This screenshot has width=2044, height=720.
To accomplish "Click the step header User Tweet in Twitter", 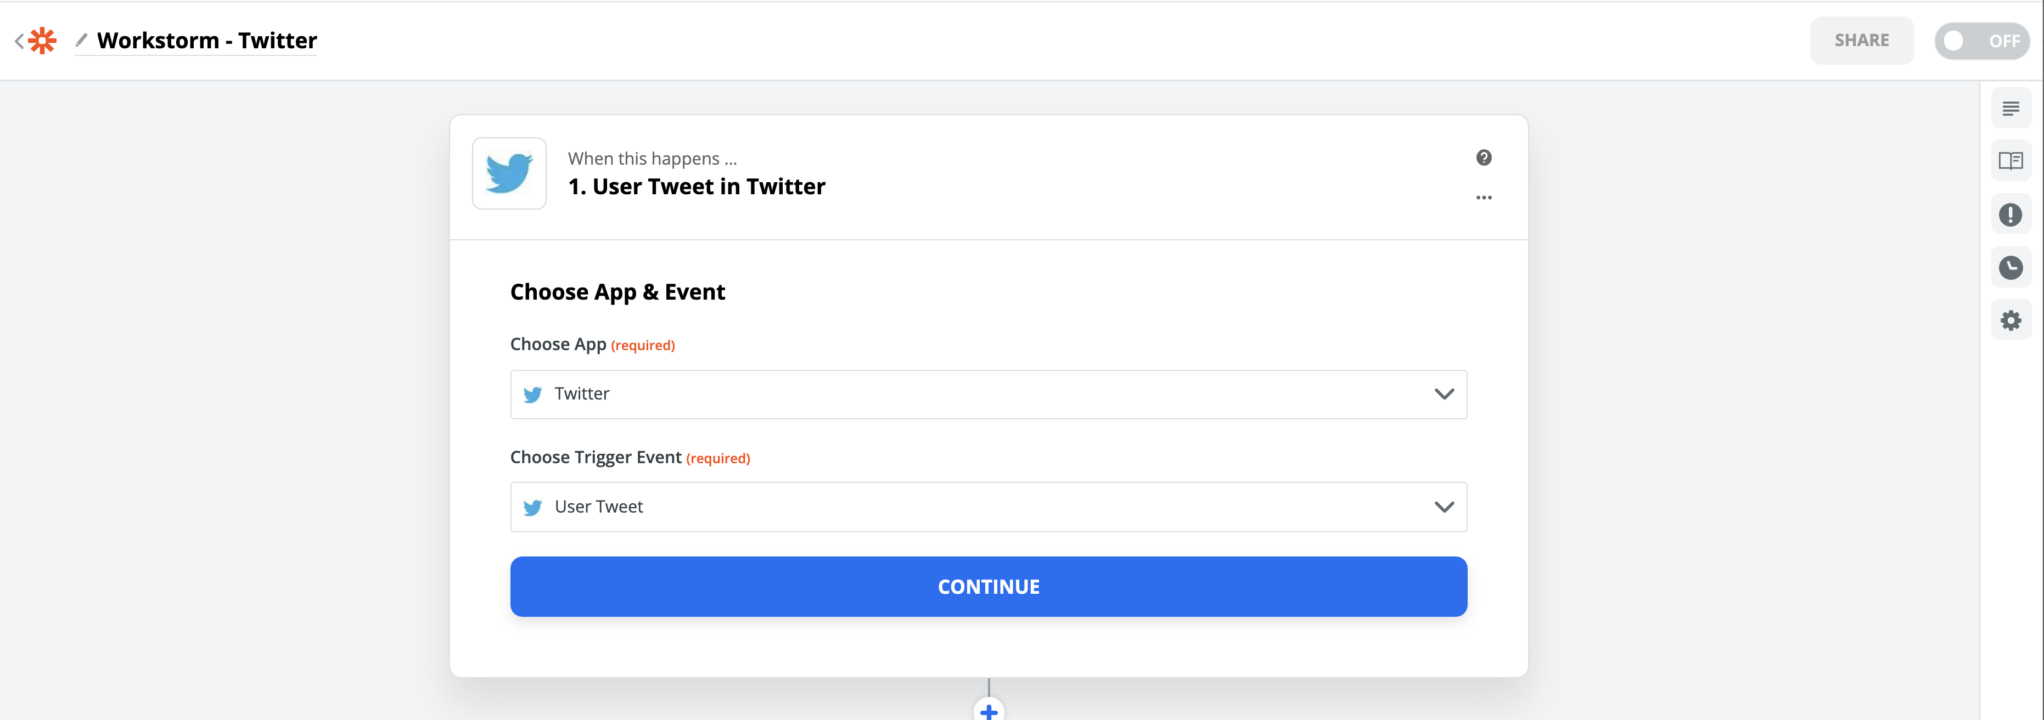I will pyautogui.click(x=697, y=187).
